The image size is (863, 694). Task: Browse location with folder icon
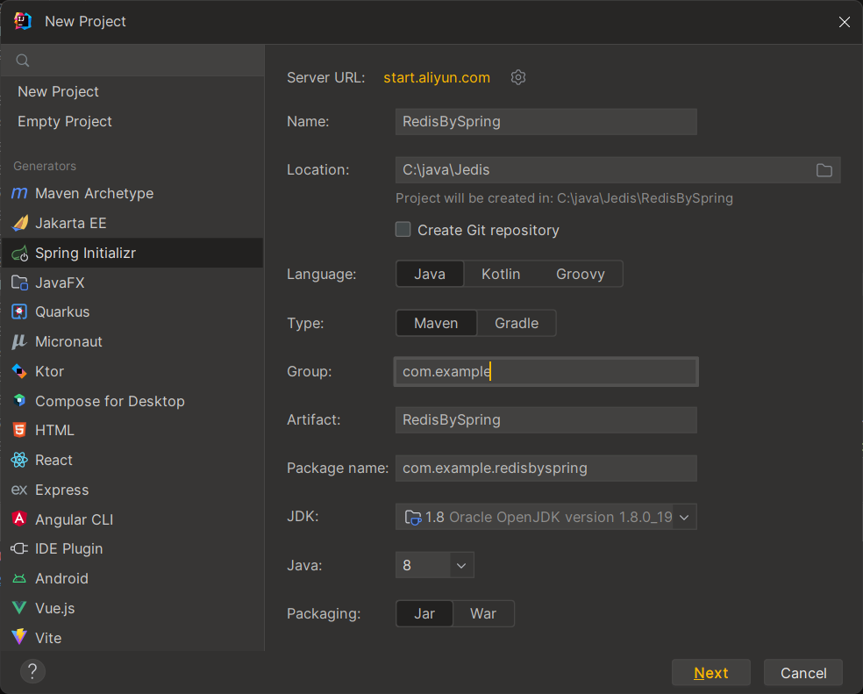tap(824, 170)
